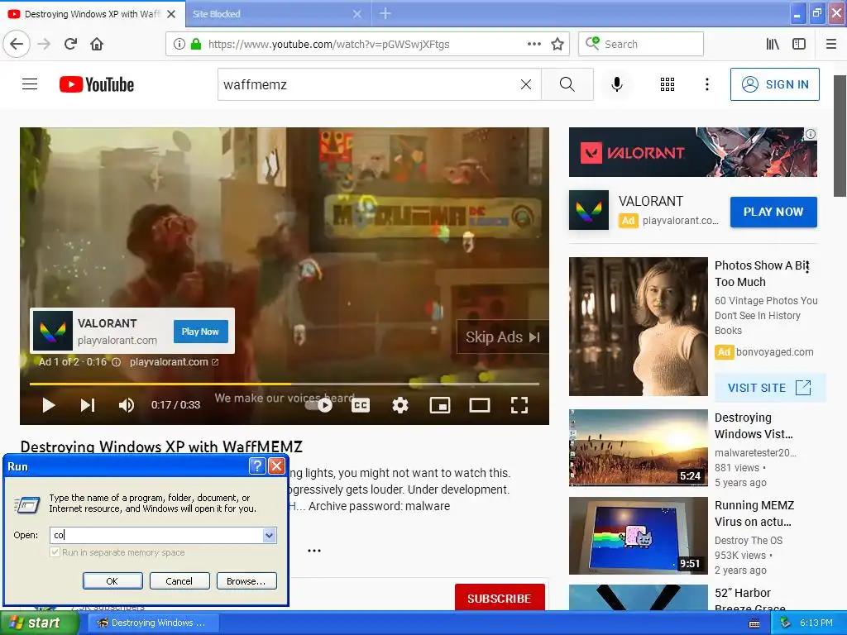Click VISIT SITE button for bonvoyaged ad
The width and height of the screenshot is (847, 635).
point(769,388)
